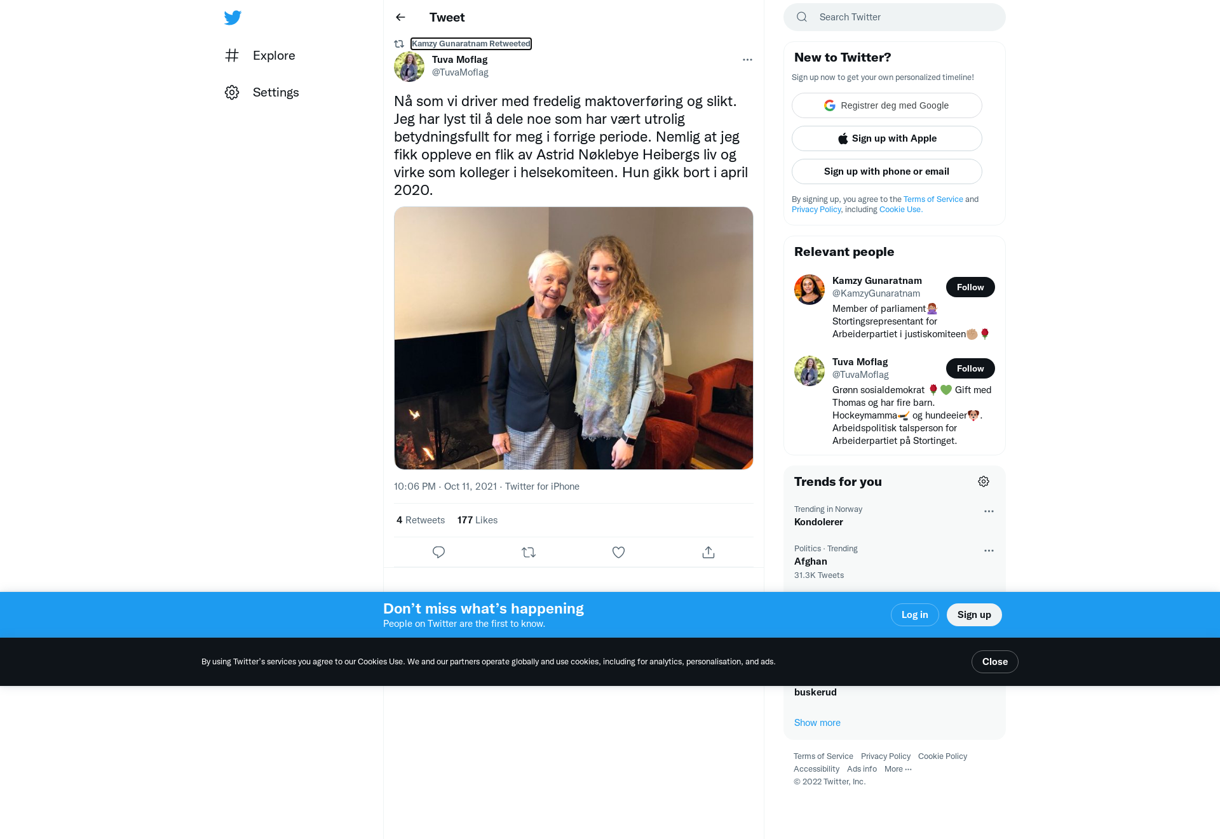This screenshot has height=839, width=1220.
Task: Expand the More footer links
Action: [898, 769]
